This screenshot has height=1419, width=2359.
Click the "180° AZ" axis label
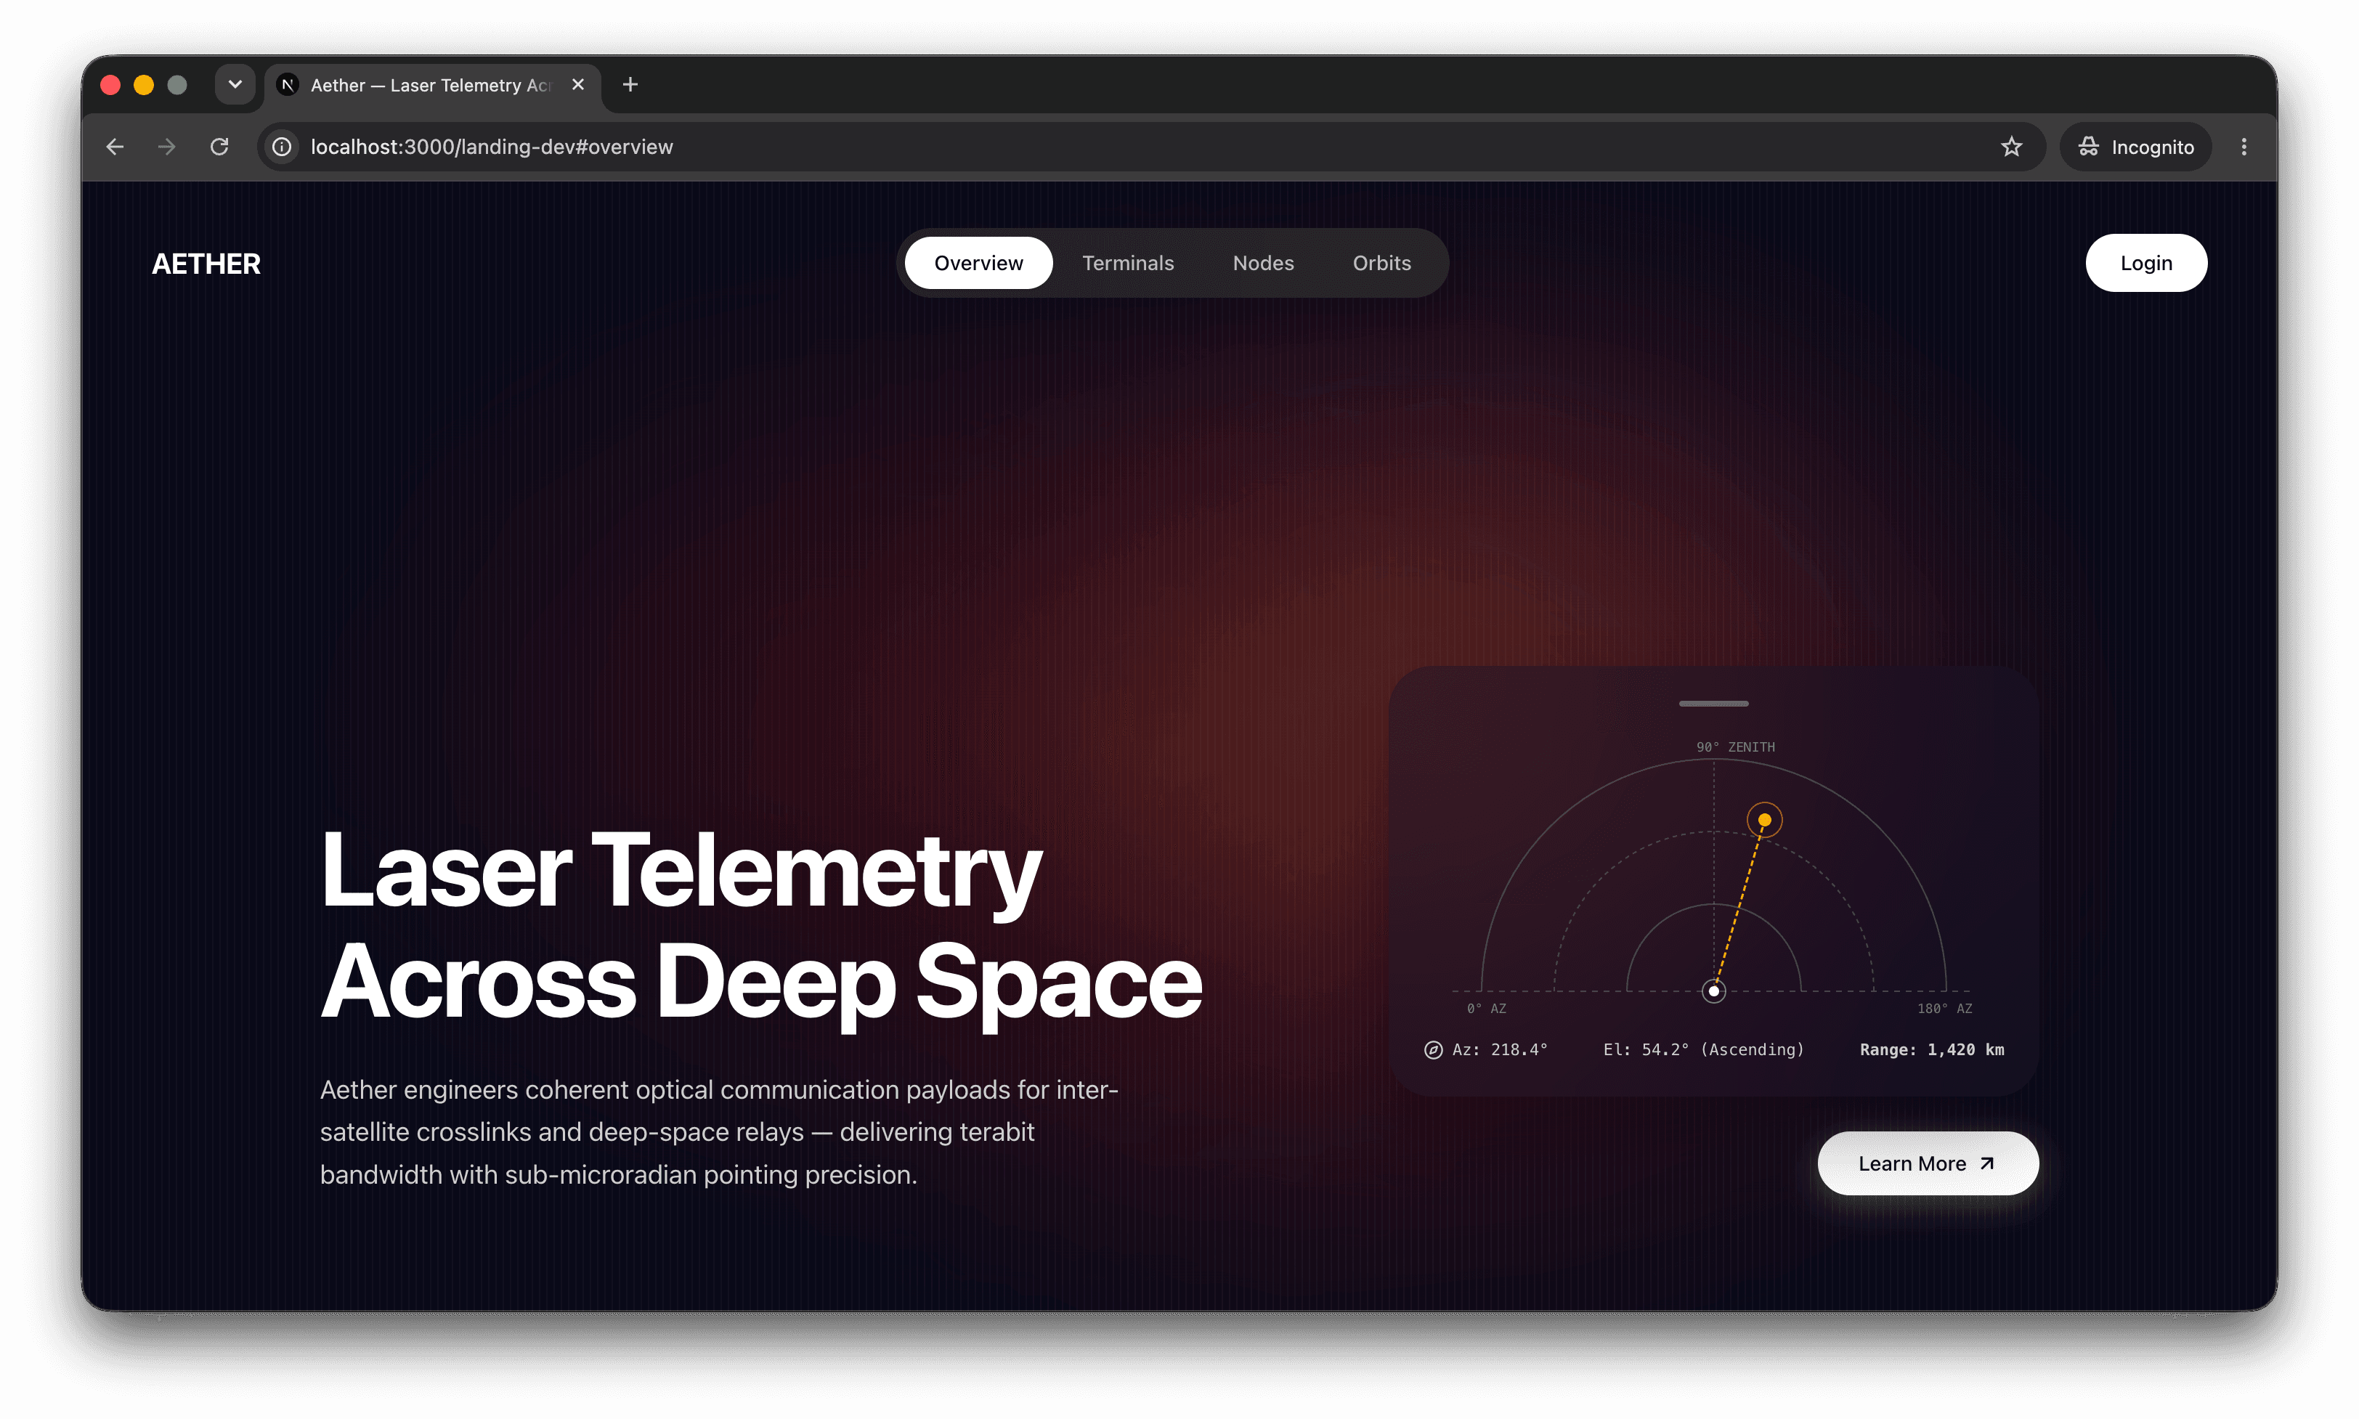tap(1944, 1009)
